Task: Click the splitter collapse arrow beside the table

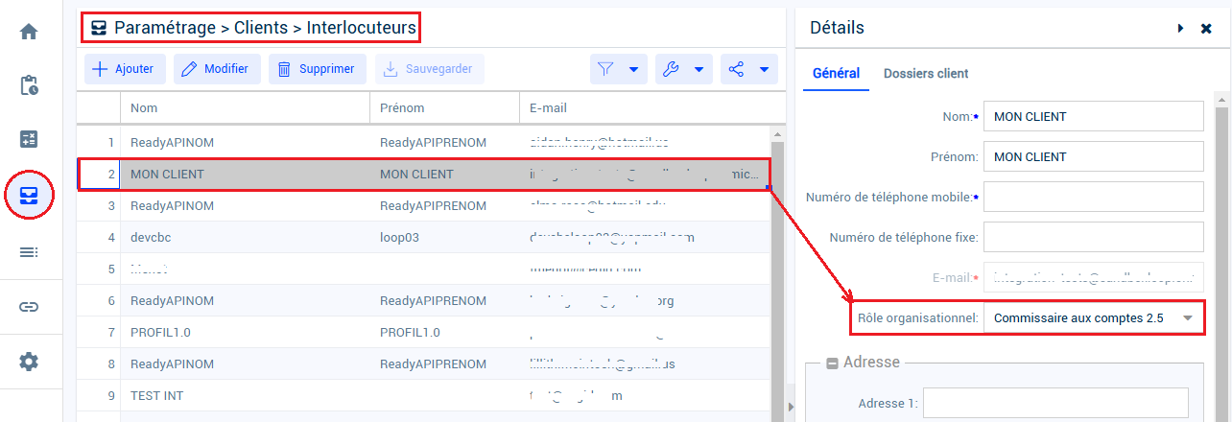Action: tap(791, 408)
